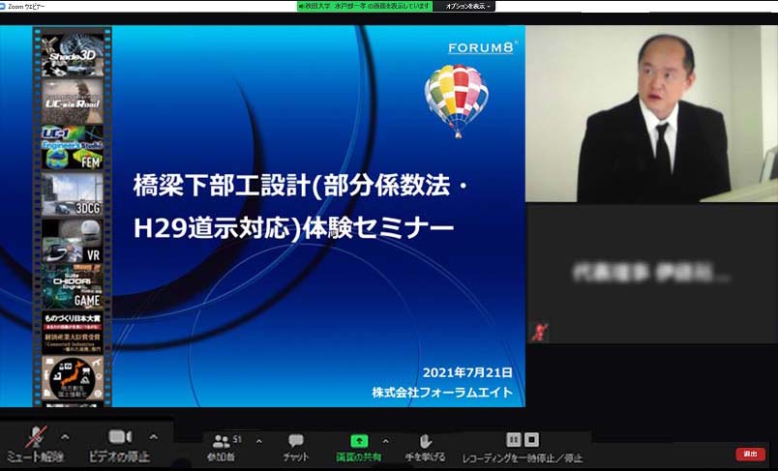Click the green screen share icon
Screen dimensions: 778x471
(x=359, y=440)
